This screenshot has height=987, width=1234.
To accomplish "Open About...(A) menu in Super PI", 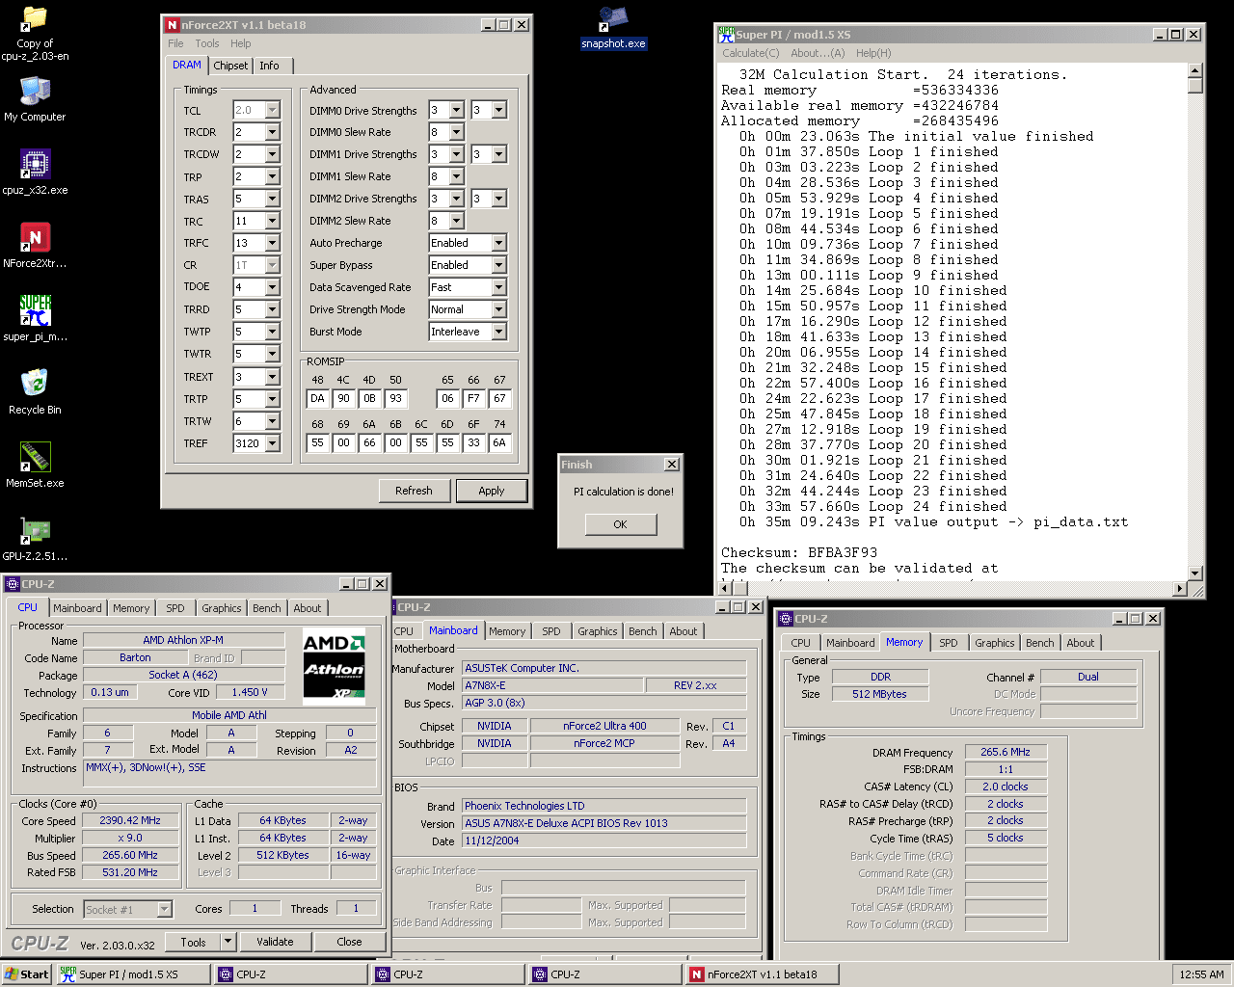I will click(x=818, y=53).
